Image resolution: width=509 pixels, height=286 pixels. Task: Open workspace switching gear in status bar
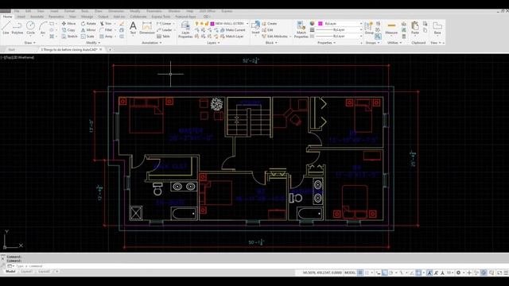[459, 272]
